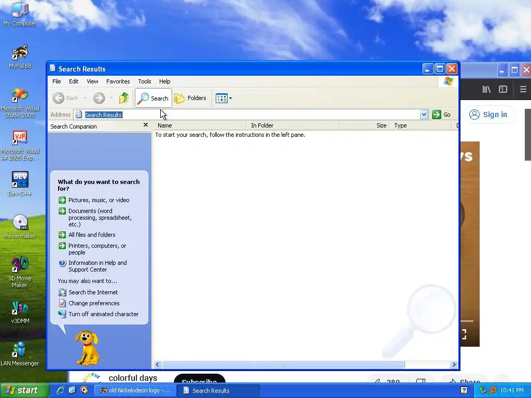This screenshot has height=398, width=531.
Task: Launch Internet Explorer from Quick Launch
Action: coord(61,390)
